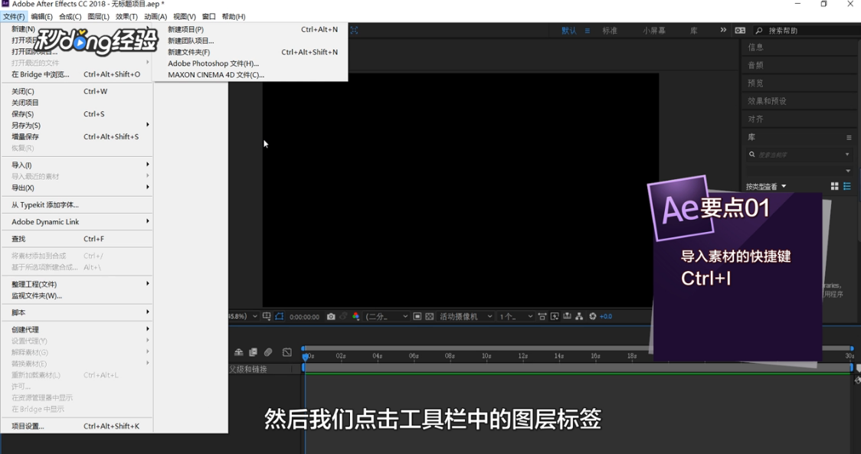This screenshot has height=454, width=861.
Task: Click the show channel RGB color icon
Action: (x=356, y=317)
